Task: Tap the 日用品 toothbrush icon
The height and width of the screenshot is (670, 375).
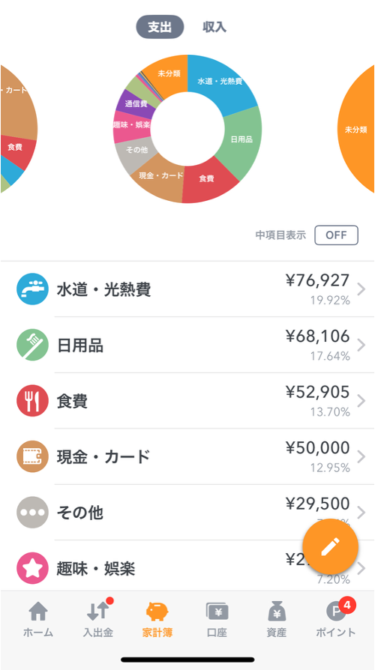Action: pyautogui.click(x=32, y=345)
